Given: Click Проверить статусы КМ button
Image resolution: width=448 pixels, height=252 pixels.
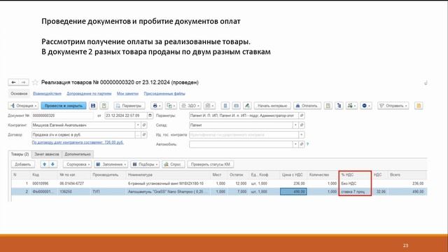Looking at the screenshot, I should (x=211, y=164).
